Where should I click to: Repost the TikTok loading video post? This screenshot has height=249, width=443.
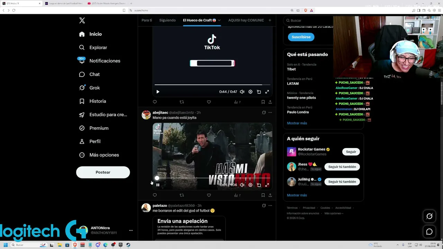(182, 102)
